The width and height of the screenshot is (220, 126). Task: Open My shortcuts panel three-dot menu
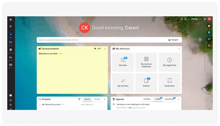click(179, 49)
